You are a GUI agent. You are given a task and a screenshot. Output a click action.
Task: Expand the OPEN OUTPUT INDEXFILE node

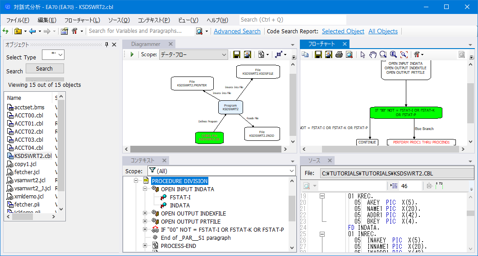(x=145, y=213)
